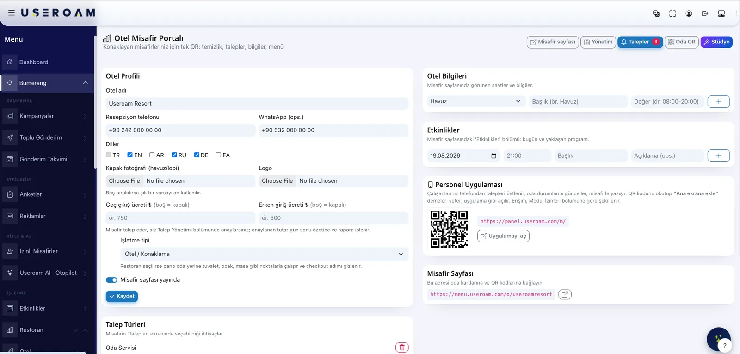Screen dimensions: 740x354
Task: Click the screen layout icon in header
Action: (721, 13)
